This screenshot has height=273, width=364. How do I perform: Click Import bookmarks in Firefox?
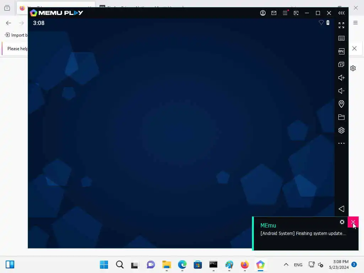click(x=16, y=35)
